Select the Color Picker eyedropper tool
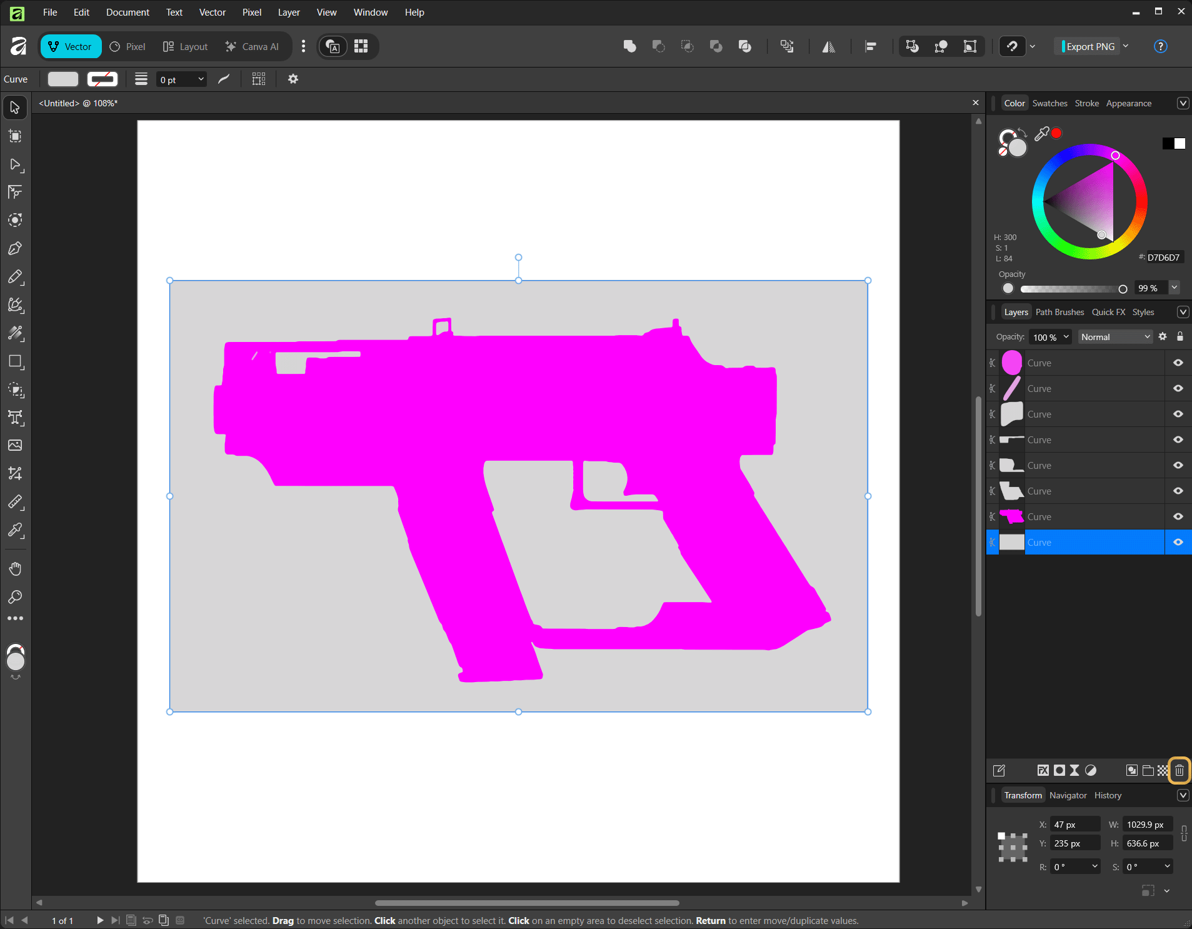1192x929 pixels. click(15, 530)
